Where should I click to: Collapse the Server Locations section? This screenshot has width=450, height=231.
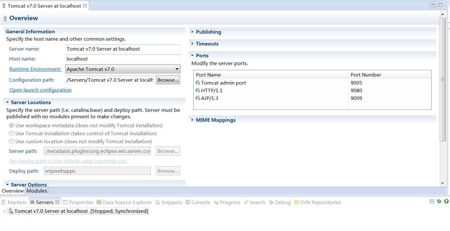coord(7,102)
